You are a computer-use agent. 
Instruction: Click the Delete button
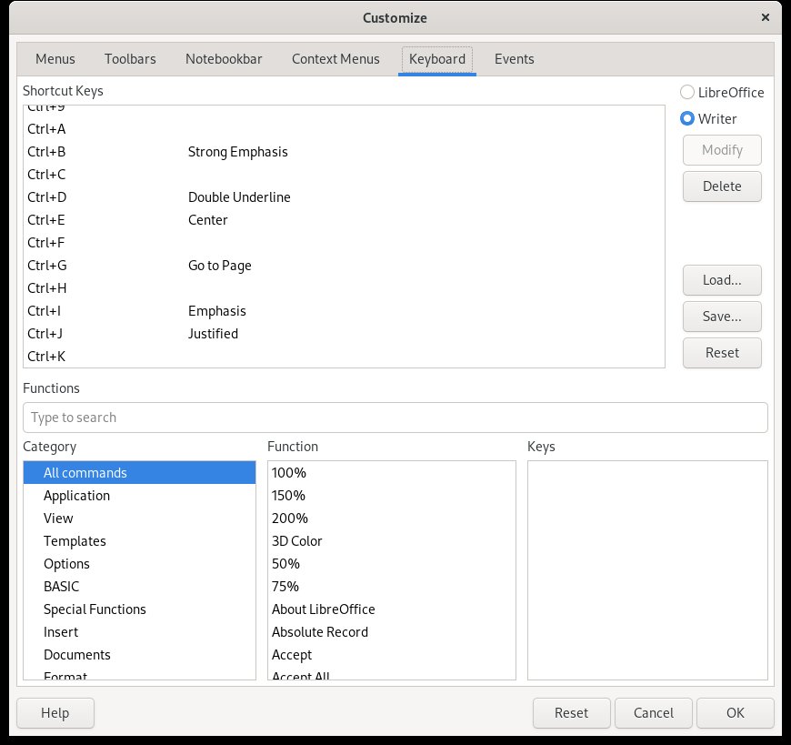click(722, 186)
